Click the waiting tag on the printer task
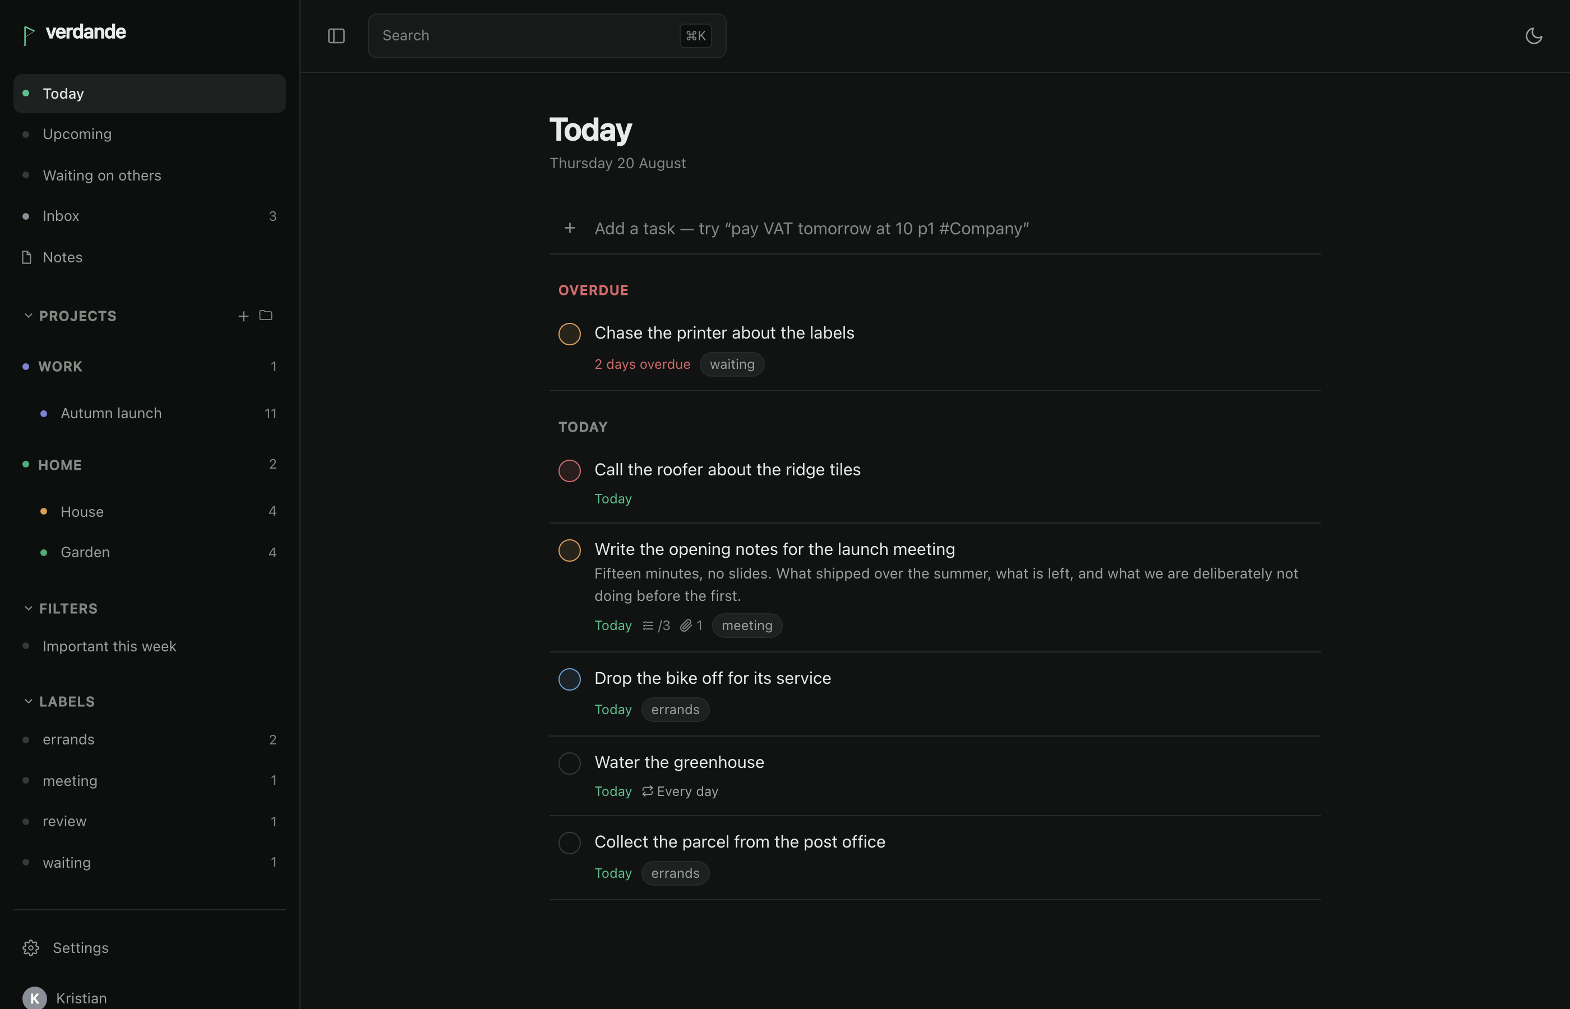The height and width of the screenshot is (1009, 1570). tap(732, 364)
